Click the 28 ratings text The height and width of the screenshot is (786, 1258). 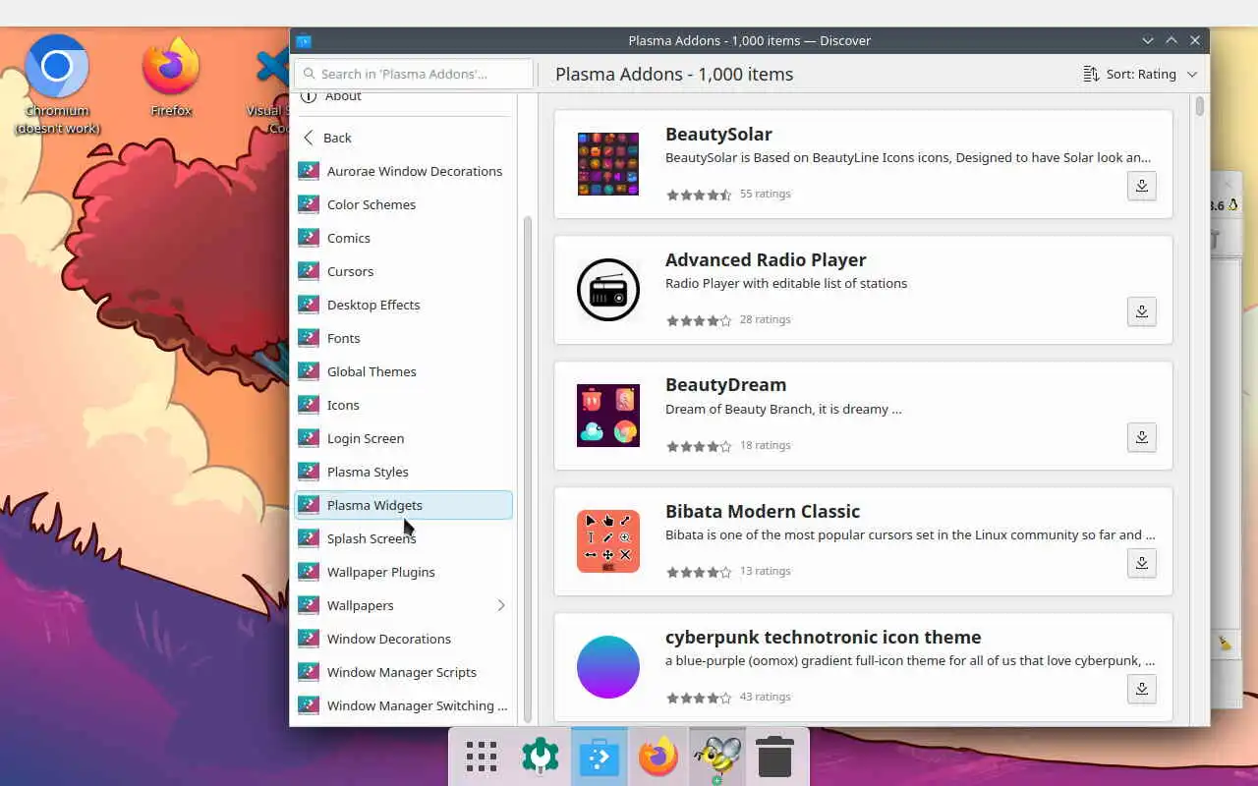click(x=766, y=319)
